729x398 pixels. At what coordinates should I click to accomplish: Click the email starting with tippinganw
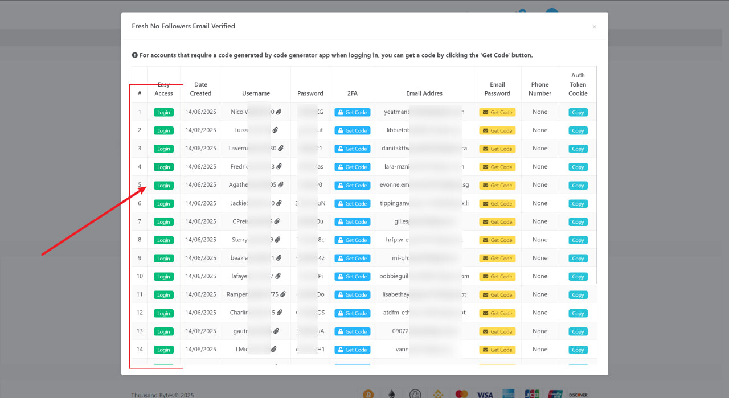[x=424, y=203]
